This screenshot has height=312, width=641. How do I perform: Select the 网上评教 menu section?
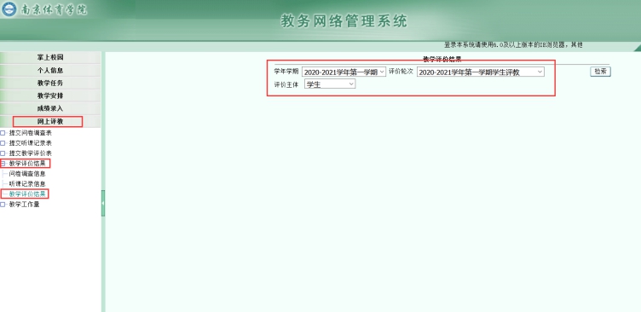tap(50, 121)
